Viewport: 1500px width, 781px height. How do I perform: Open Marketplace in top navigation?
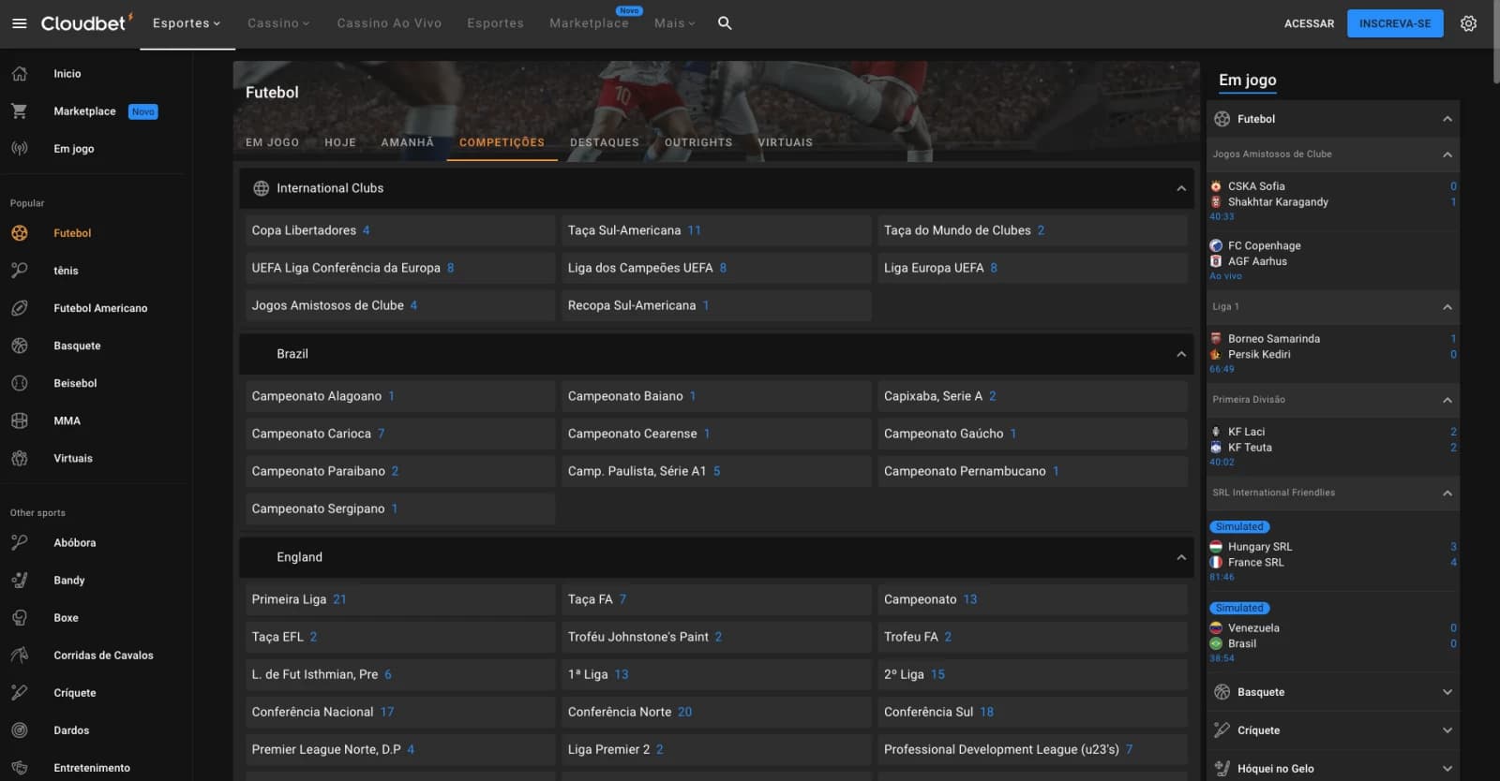[x=589, y=23]
